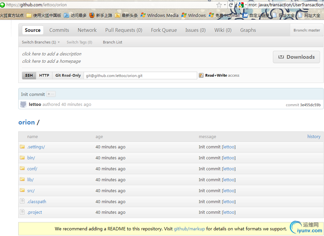Click the src folder icon
This screenshot has width=324, height=236.
point(22,190)
